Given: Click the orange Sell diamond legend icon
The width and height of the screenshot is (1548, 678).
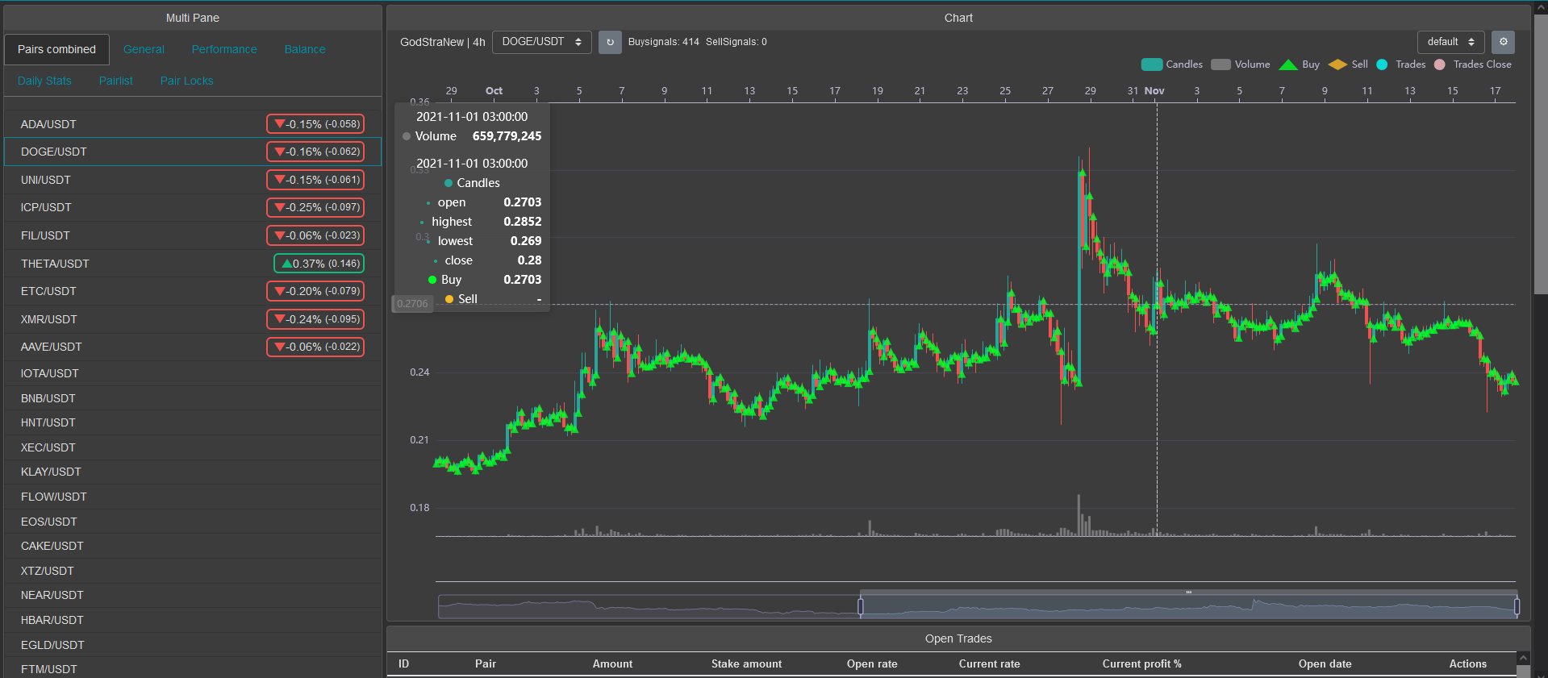Looking at the screenshot, I should 1337,64.
